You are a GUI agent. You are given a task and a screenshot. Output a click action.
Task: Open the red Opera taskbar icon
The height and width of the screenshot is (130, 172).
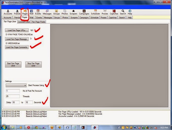coord(29,127)
